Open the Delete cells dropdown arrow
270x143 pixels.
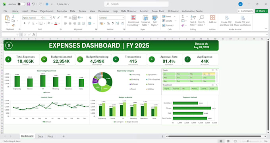click(175, 21)
